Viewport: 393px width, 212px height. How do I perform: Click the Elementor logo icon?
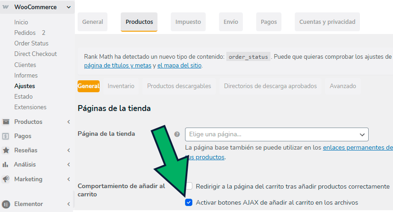pyautogui.click(x=6, y=204)
